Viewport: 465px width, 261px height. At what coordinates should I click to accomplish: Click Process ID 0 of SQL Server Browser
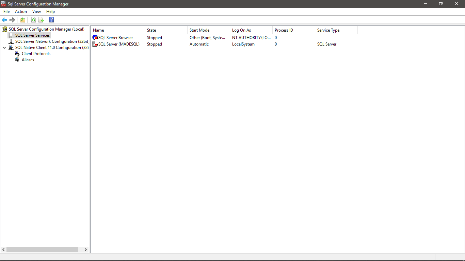click(x=276, y=38)
